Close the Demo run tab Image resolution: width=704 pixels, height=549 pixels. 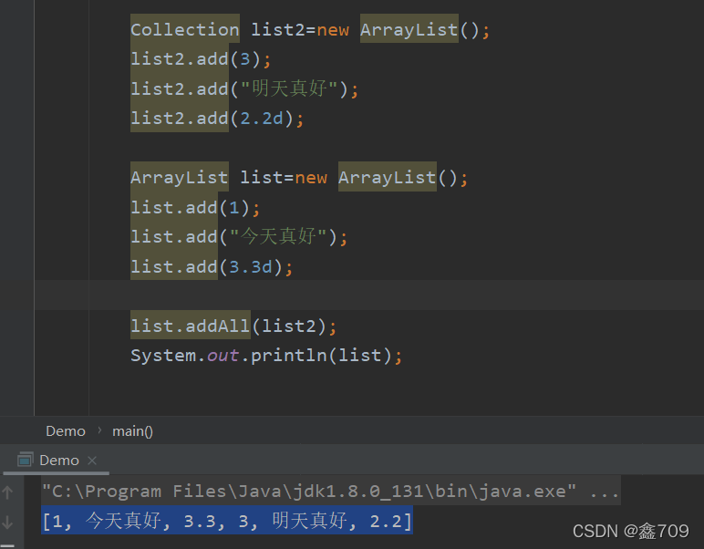tap(92, 461)
